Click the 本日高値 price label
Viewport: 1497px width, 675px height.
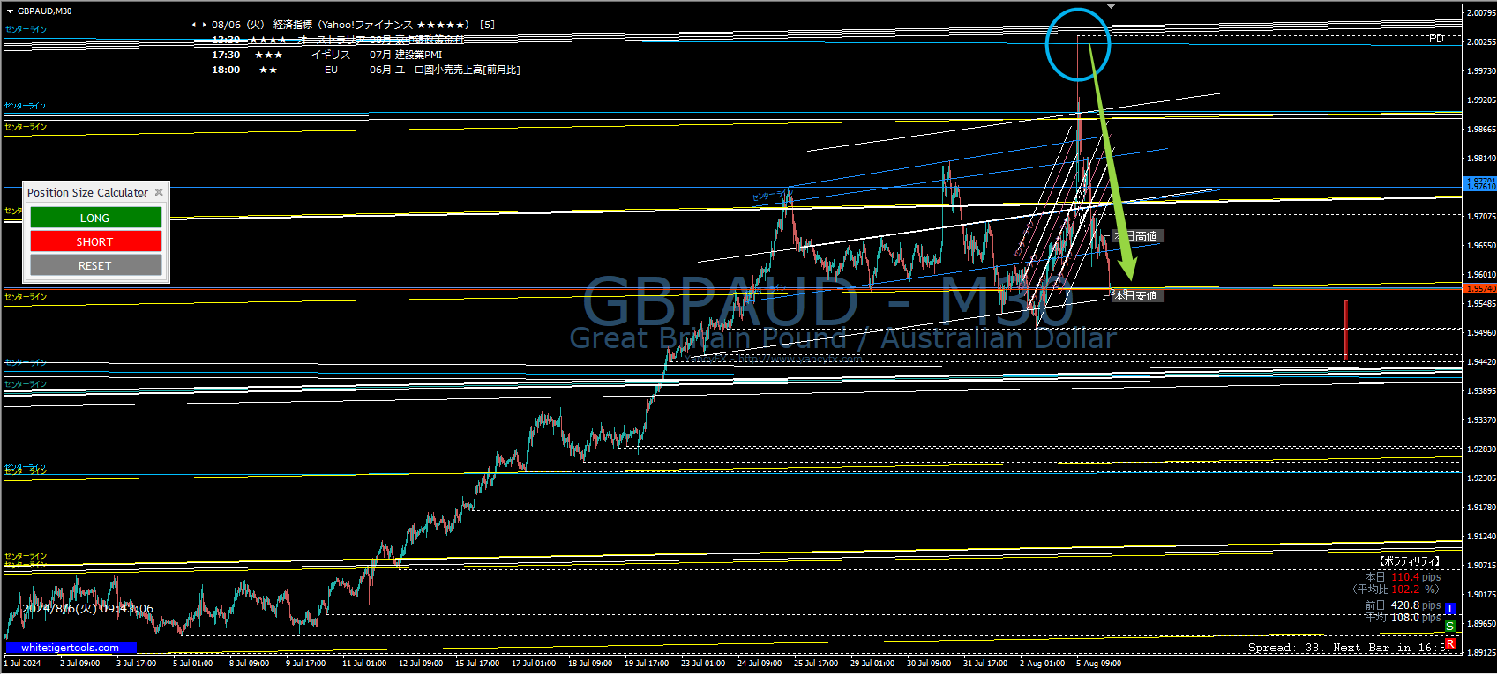(x=1137, y=236)
